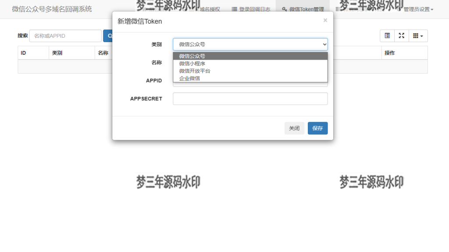Screen dimensions: 449x252
Task: Open the 类别 dropdown selector
Action: click(250, 44)
